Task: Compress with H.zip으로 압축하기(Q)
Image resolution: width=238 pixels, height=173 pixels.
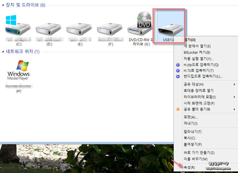Action: tap(201, 65)
